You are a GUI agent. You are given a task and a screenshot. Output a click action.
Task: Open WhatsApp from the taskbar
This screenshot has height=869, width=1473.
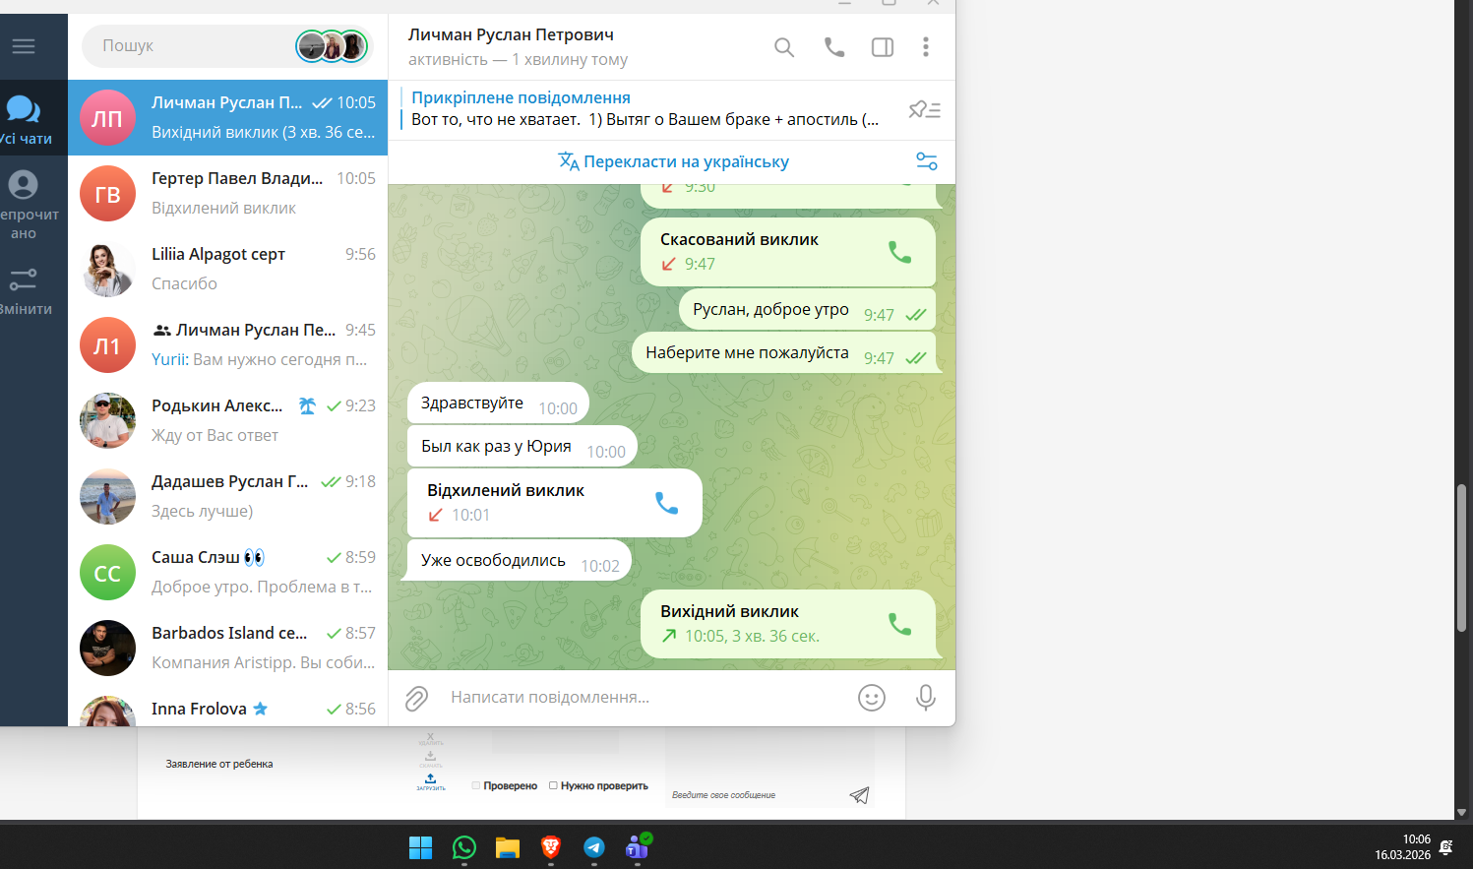coord(463,847)
